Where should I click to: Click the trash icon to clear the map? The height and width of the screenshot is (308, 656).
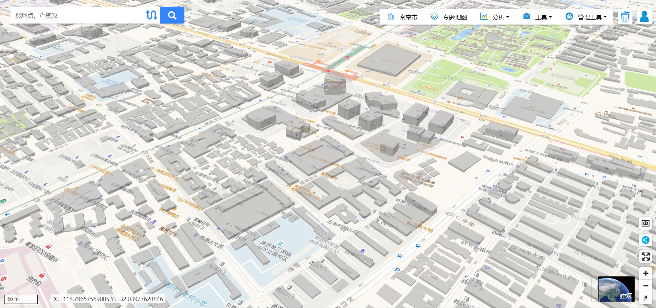pos(625,16)
